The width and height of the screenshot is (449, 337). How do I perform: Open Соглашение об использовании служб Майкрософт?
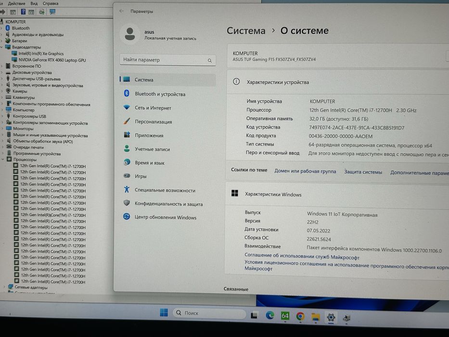302,256
